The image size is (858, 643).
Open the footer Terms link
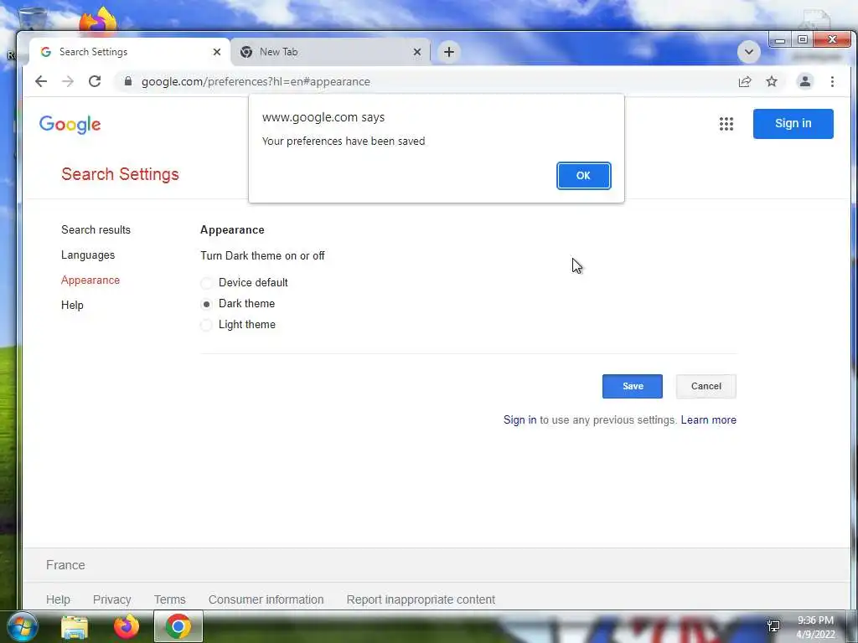(169, 599)
